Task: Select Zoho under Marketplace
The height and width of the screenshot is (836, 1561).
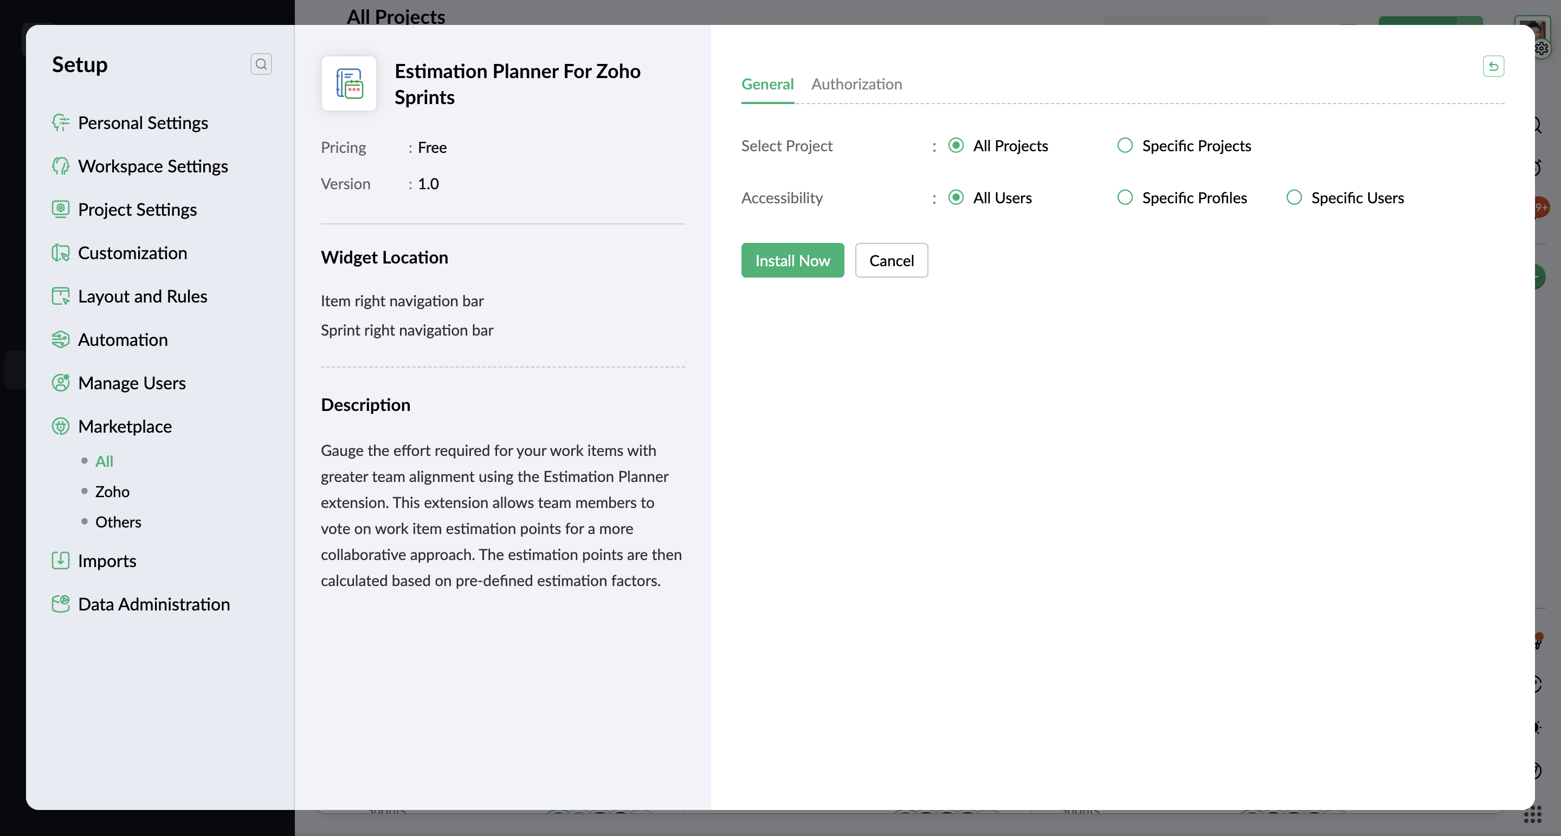Action: (112, 492)
